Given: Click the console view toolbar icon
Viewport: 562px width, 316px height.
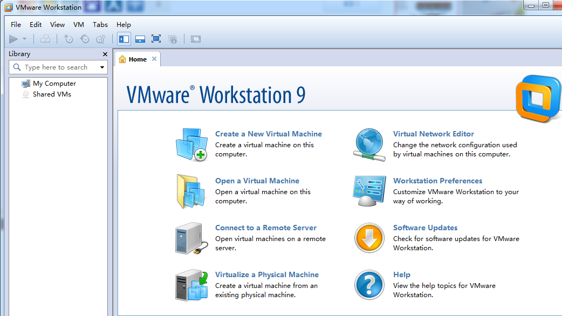Looking at the screenshot, I should click(196, 39).
